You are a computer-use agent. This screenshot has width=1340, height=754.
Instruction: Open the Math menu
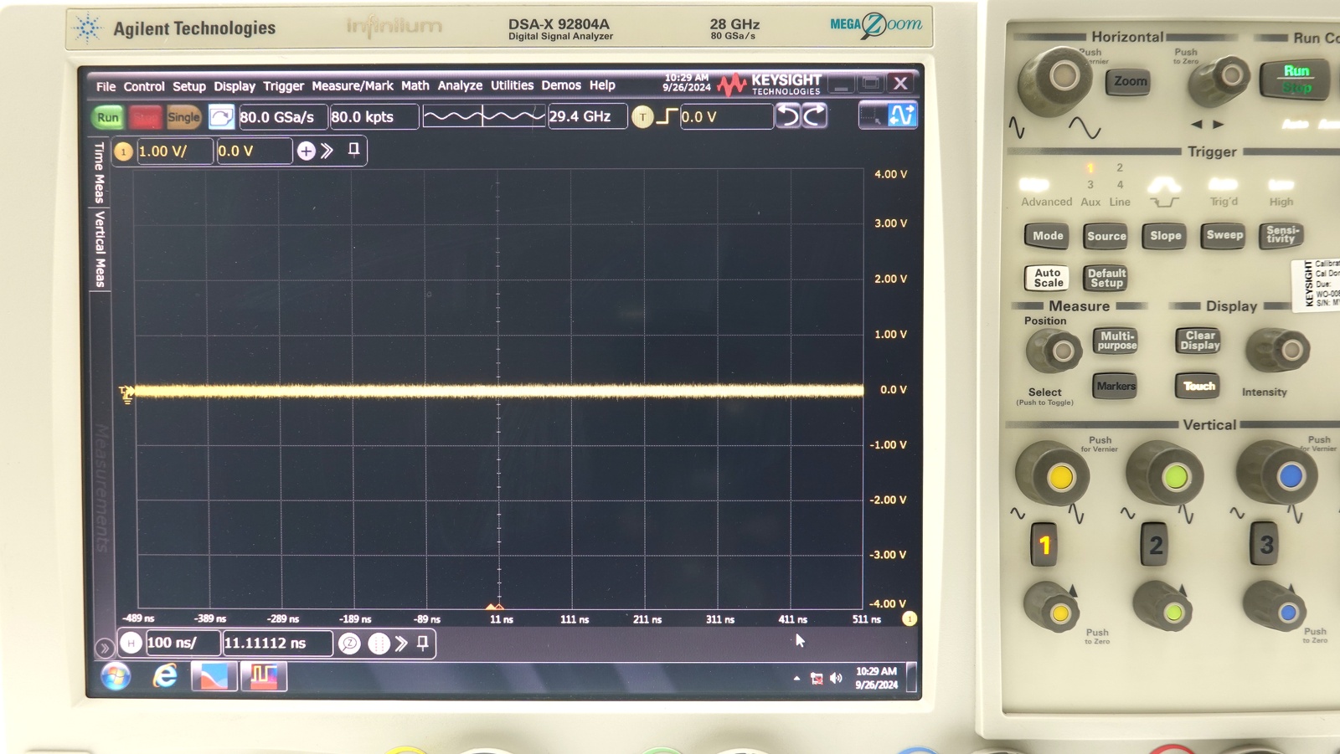(x=415, y=85)
